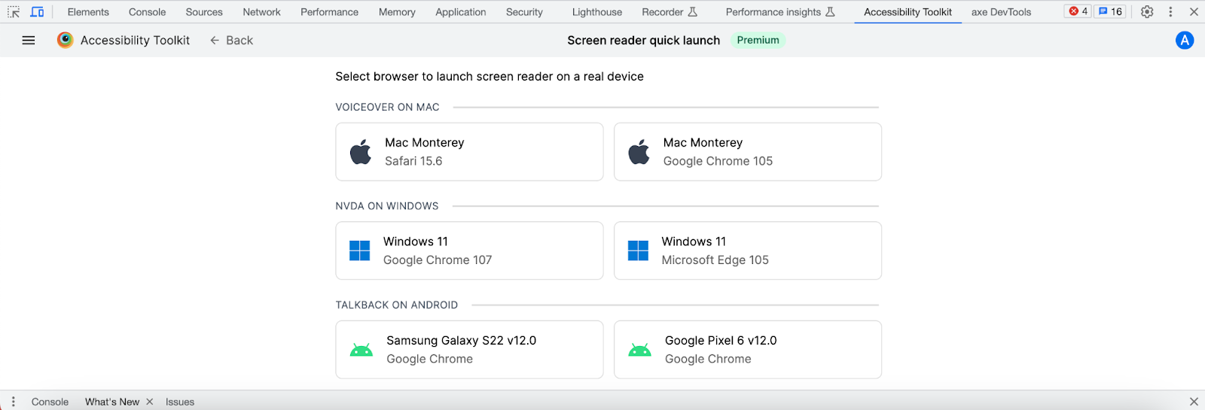The image size is (1205, 410).
Task: Open DevTools settings gear
Action: (1147, 12)
